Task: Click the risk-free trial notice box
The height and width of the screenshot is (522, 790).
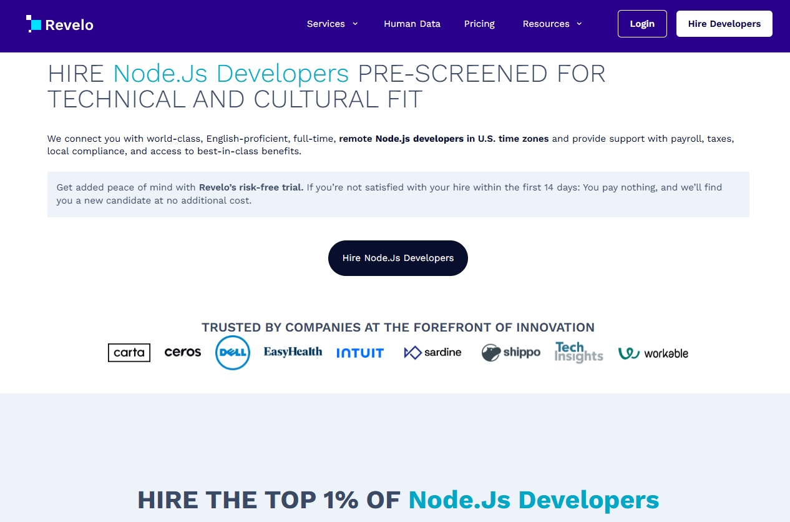Action: click(x=398, y=194)
